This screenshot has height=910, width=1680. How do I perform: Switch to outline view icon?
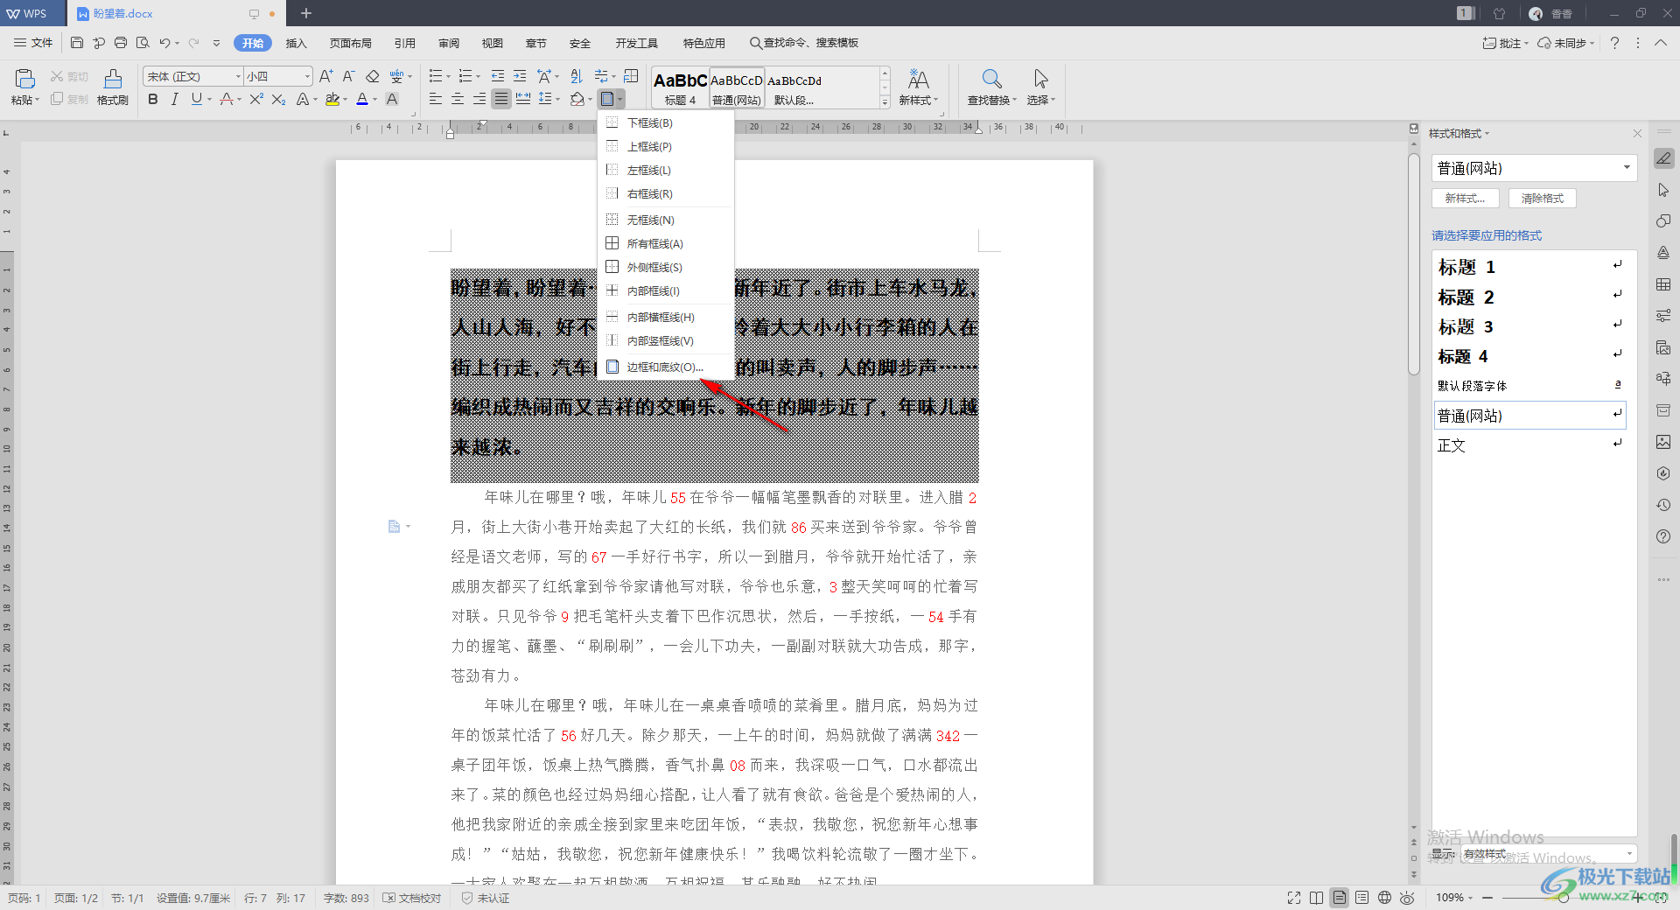point(1361,897)
